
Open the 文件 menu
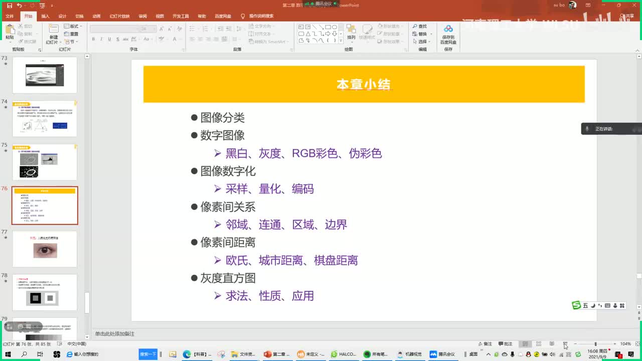pyautogui.click(x=10, y=16)
